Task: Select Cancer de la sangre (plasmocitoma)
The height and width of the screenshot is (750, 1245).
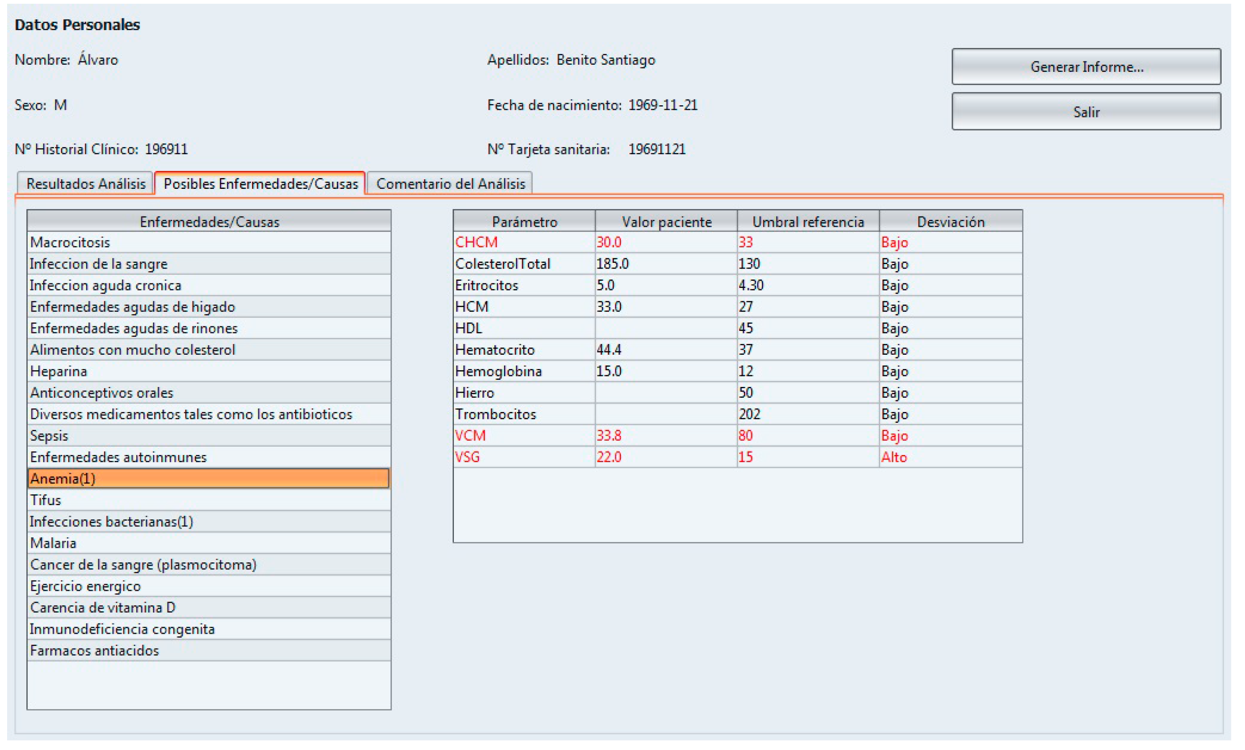Action: [x=143, y=564]
